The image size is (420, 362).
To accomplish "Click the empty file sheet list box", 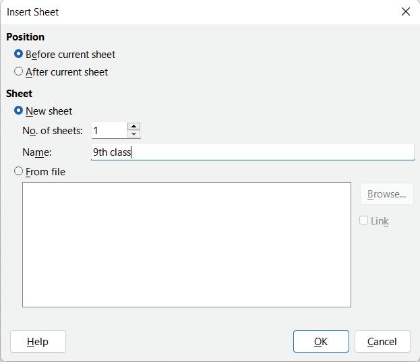I will pos(186,244).
